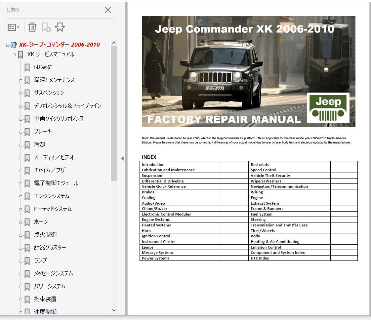Viewport: 371px width, 320px height.
Task: Click the Frame & Bumpers index entry
Action: click(267, 209)
